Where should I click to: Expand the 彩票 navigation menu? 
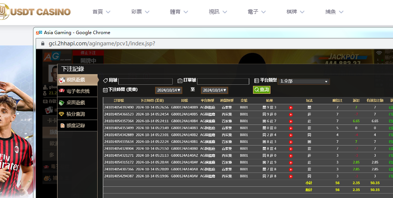click(140, 12)
